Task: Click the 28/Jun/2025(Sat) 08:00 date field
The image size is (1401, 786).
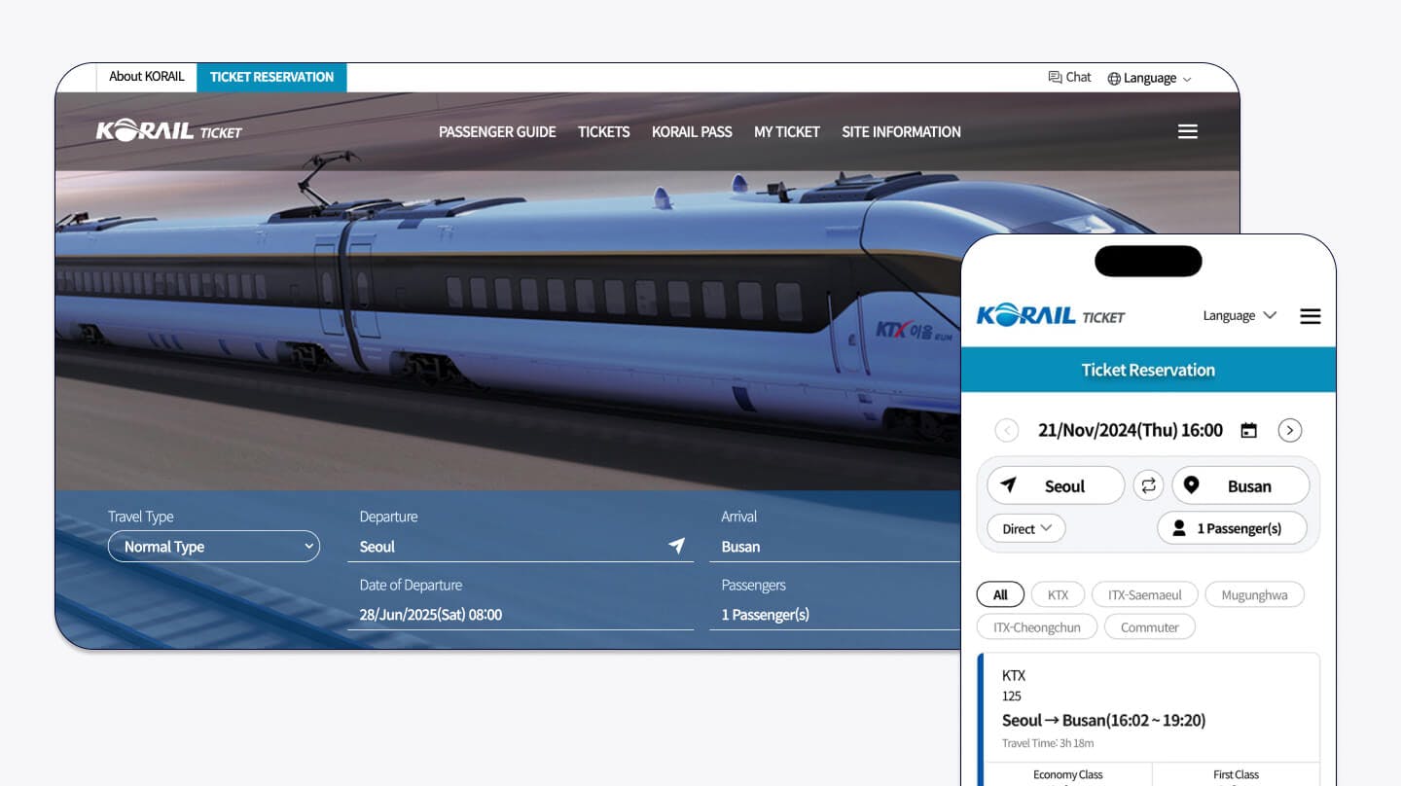Action: click(521, 614)
